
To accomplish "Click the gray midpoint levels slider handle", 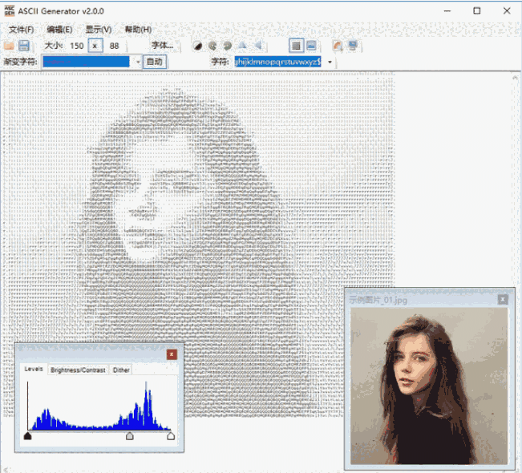I will tap(130, 436).
